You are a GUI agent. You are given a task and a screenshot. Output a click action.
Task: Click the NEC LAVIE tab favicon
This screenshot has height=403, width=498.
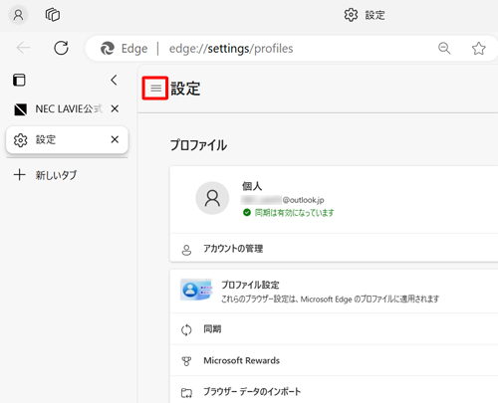click(x=20, y=109)
